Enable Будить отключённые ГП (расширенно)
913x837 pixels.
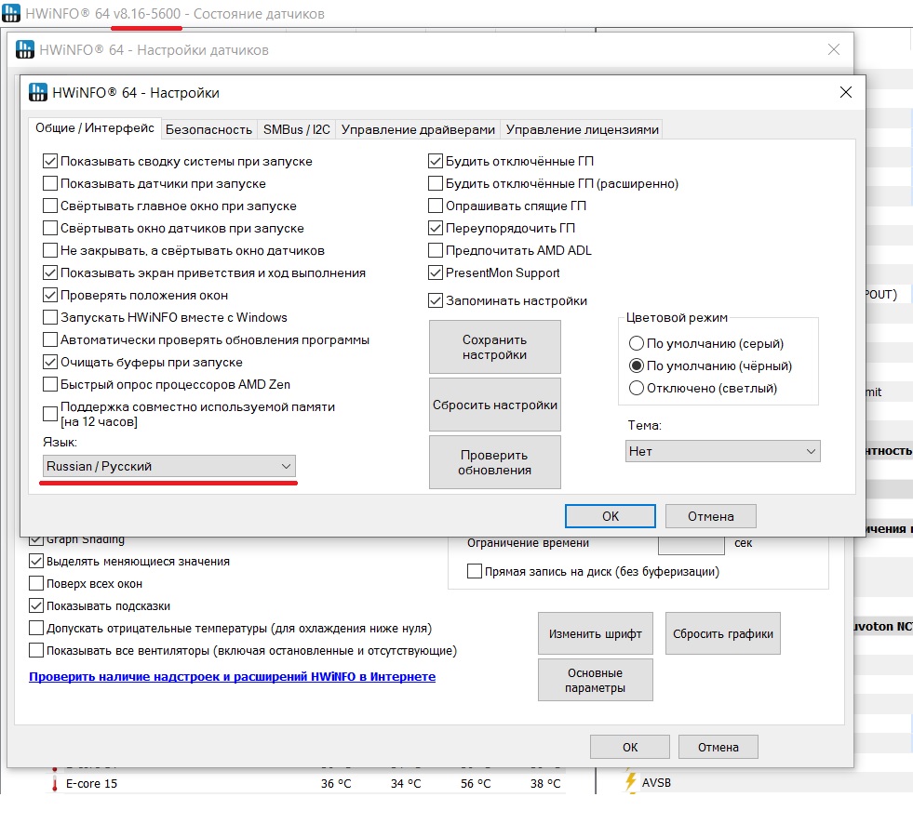coord(435,183)
